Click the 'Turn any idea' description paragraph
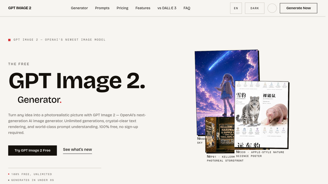The image size is (328, 184). [x=77, y=124]
